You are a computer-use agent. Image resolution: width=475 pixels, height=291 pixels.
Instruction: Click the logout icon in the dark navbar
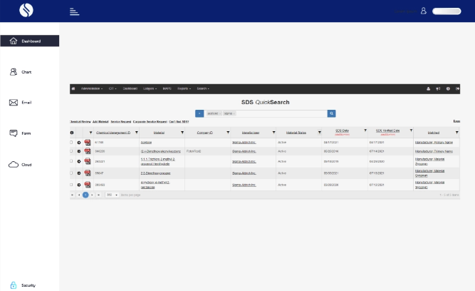(x=457, y=88)
